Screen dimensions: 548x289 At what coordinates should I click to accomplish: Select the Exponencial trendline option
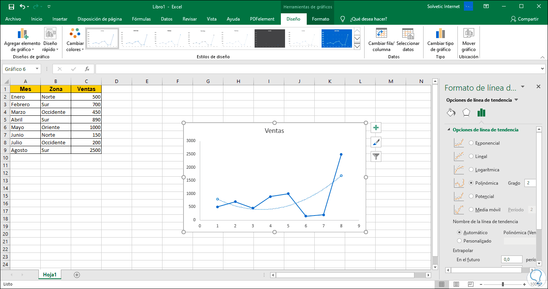471,143
